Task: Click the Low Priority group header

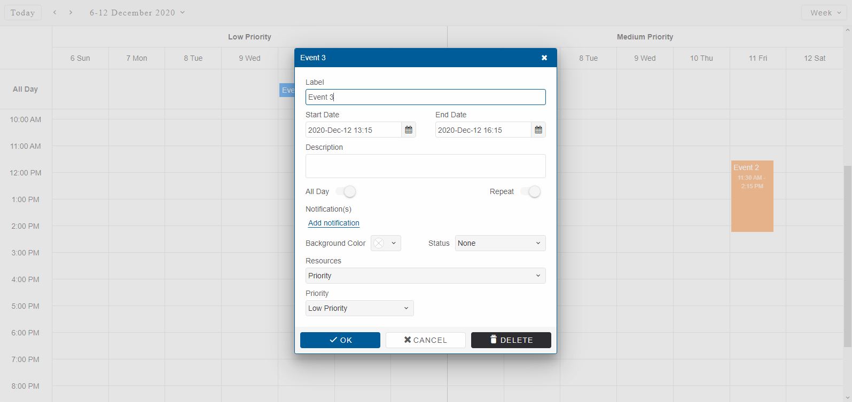Action: point(249,37)
